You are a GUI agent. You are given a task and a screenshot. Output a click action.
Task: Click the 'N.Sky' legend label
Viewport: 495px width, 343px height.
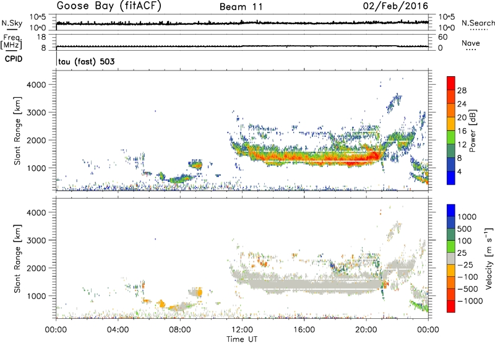12,23
